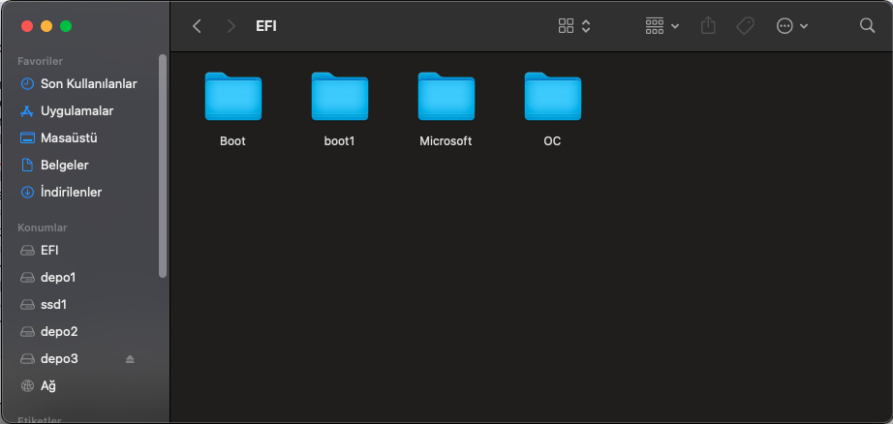The image size is (893, 424).
Task: Expand the group-by options dropdown
Action: tap(662, 26)
